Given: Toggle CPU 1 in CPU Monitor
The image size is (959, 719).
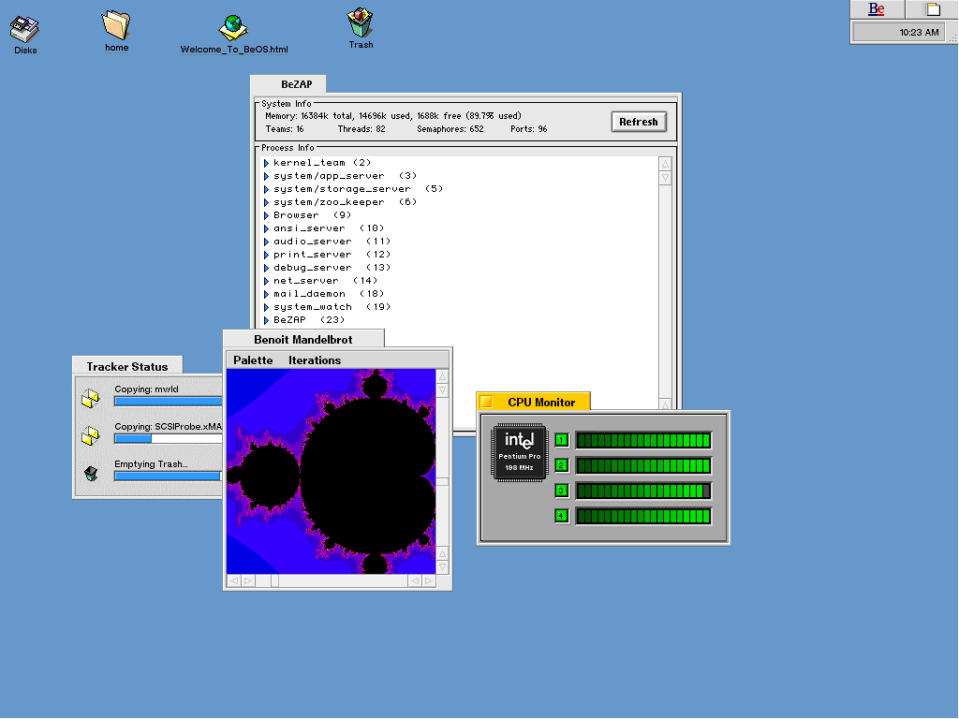Looking at the screenshot, I should 562,440.
